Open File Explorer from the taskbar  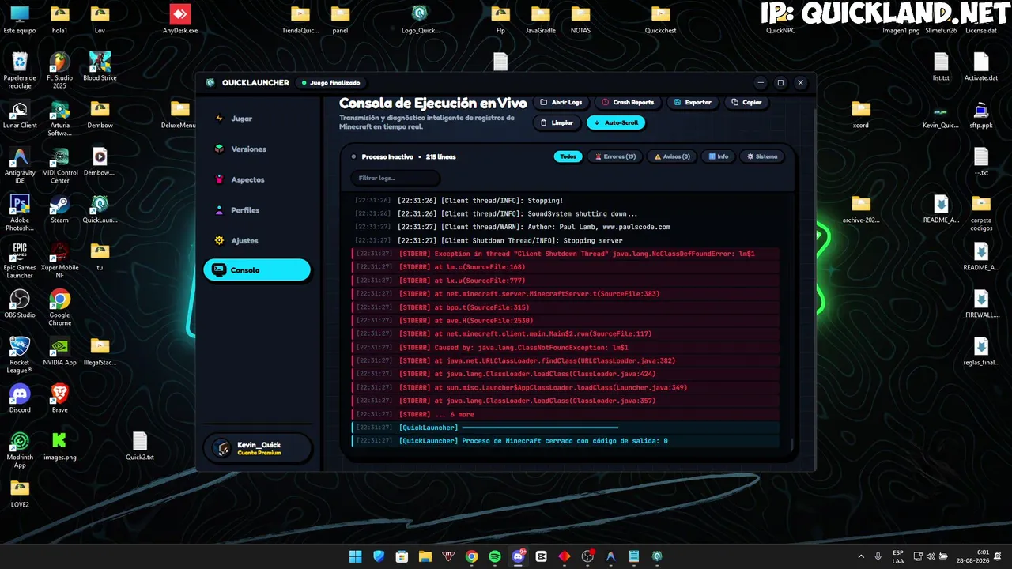(x=425, y=556)
